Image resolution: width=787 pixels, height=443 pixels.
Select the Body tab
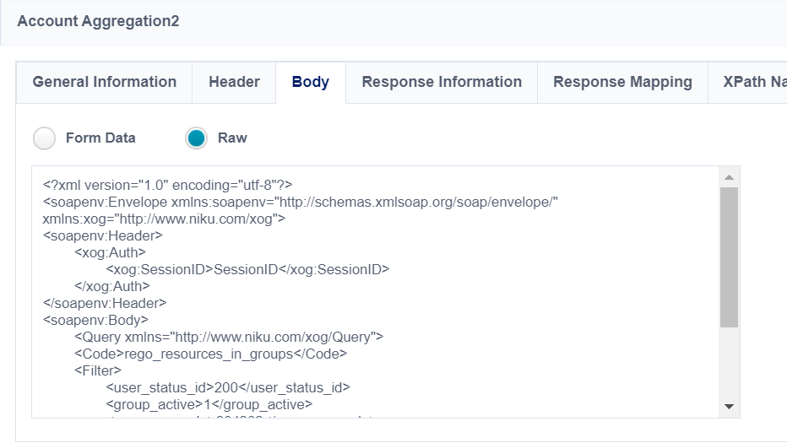coord(310,83)
